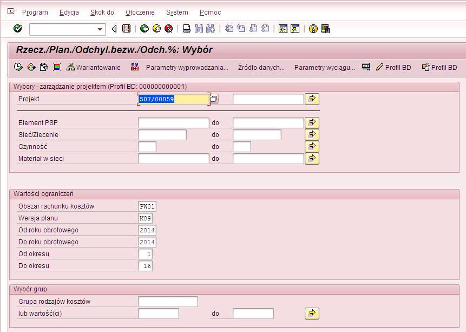Click the red Cancel icon
Screen dimensions: 466x332
169,29
